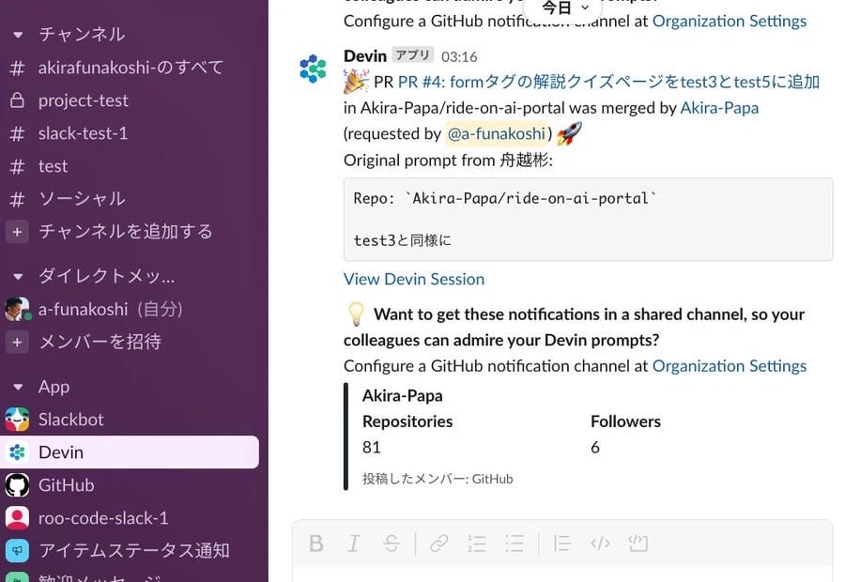
Task: Click Akira-Papa attachment title
Action: (402, 395)
